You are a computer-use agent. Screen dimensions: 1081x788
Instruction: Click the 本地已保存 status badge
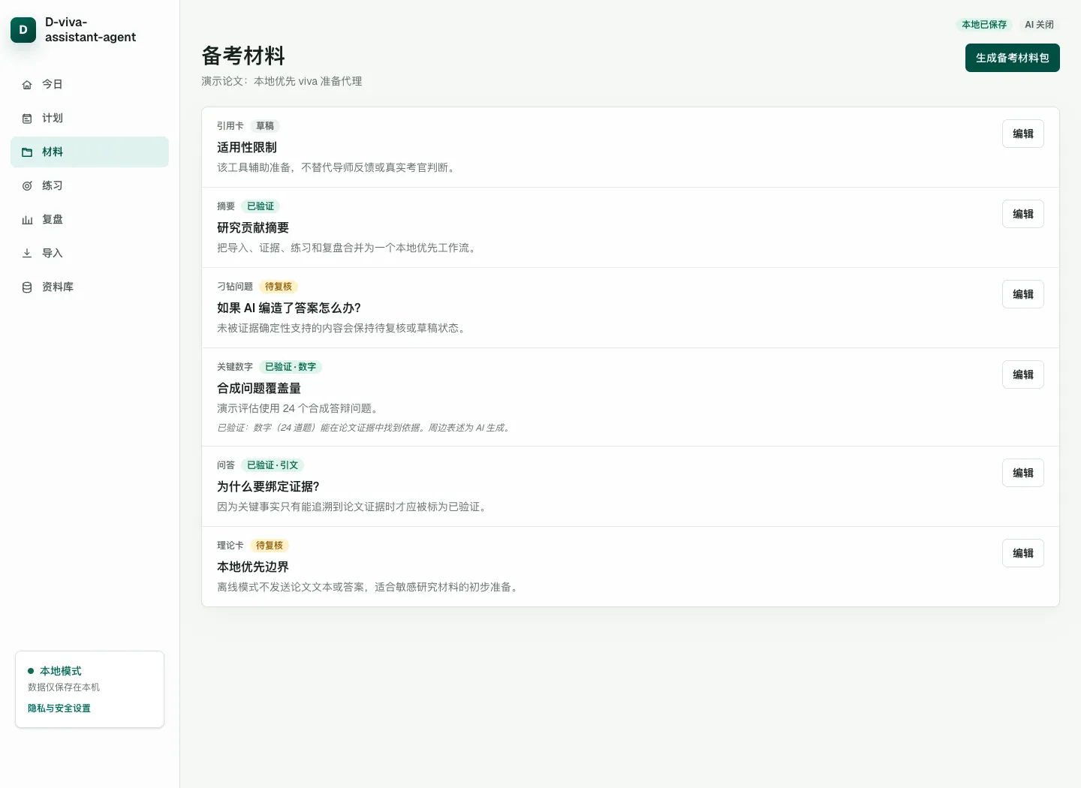coord(984,25)
